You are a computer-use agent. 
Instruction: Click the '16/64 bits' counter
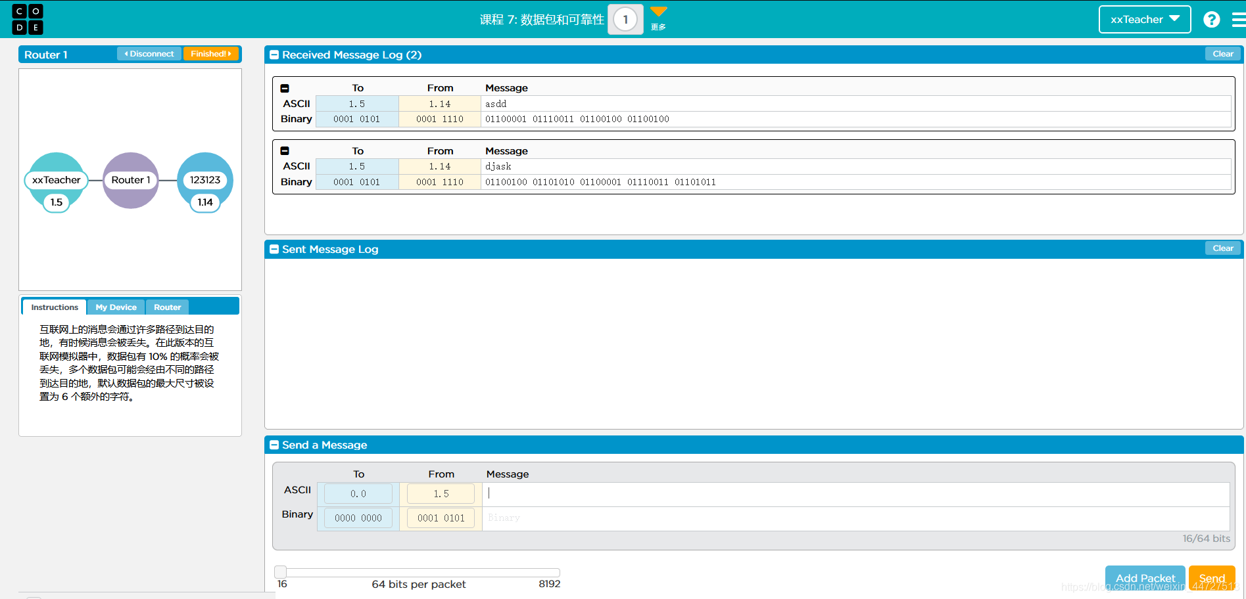point(1206,539)
